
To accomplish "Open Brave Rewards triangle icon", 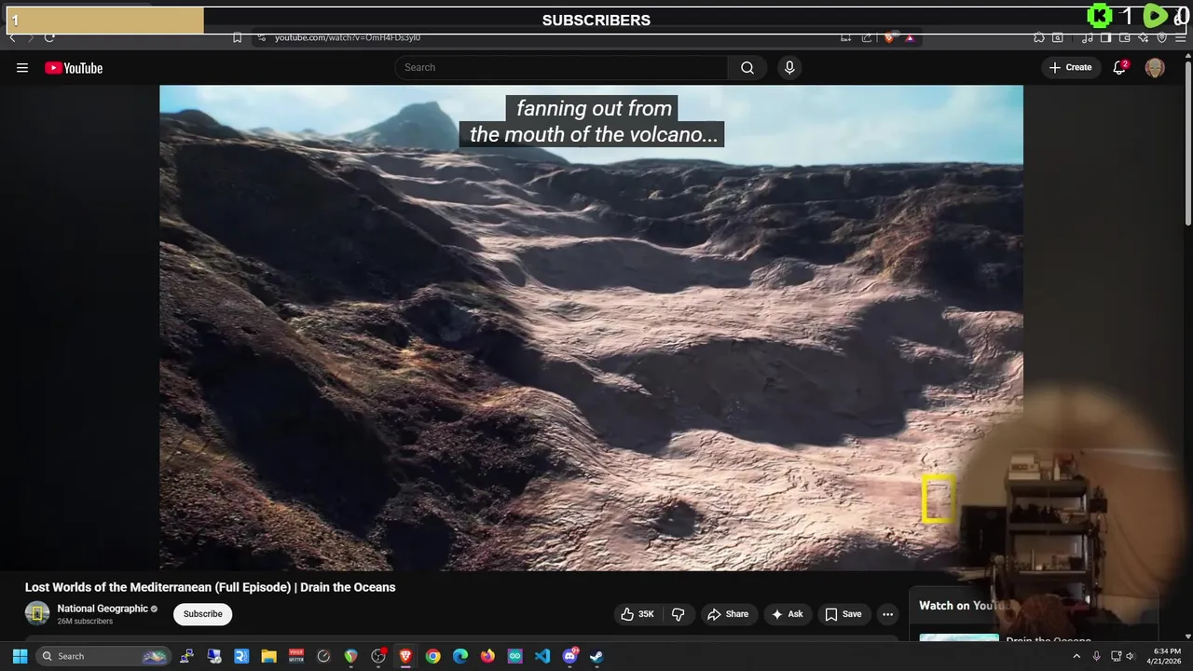I will (x=909, y=38).
